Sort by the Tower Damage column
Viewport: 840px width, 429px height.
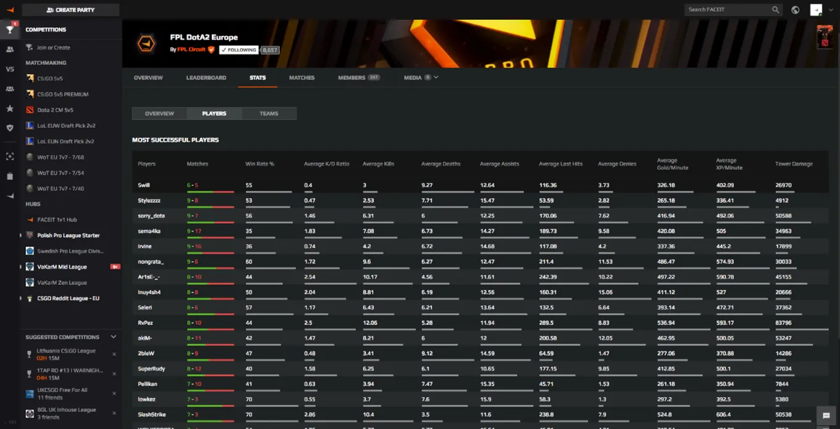(x=794, y=164)
